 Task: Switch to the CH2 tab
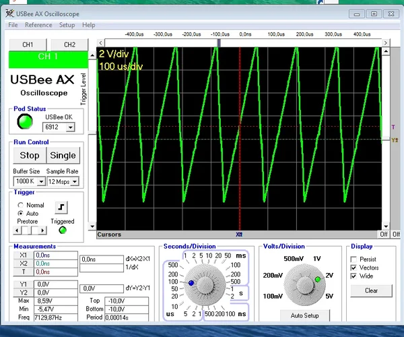[x=69, y=44]
